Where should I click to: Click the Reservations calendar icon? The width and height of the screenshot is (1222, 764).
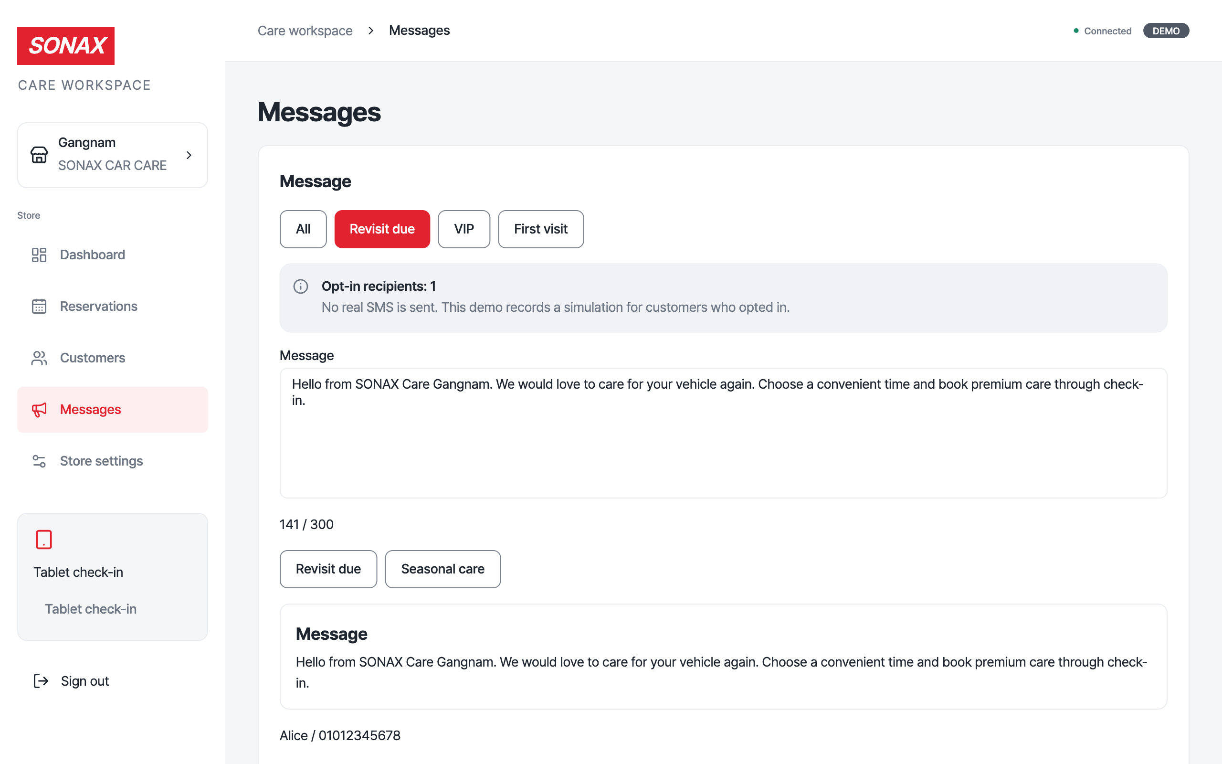(39, 306)
